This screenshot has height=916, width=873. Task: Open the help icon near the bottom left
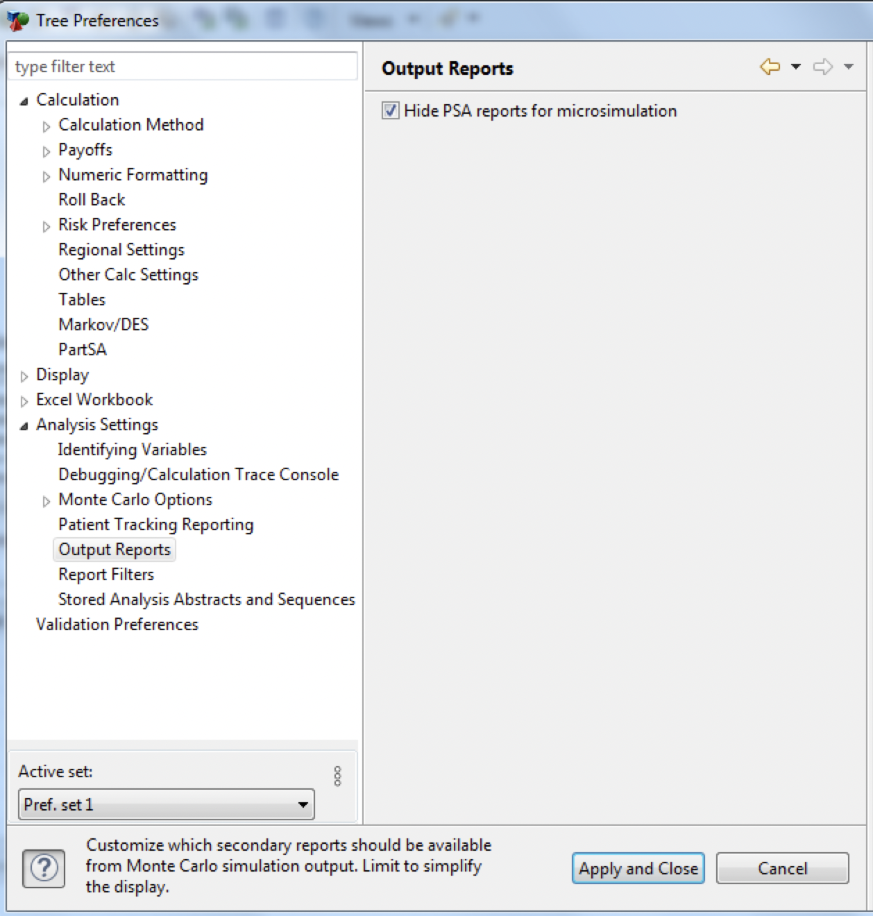tap(43, 867)
